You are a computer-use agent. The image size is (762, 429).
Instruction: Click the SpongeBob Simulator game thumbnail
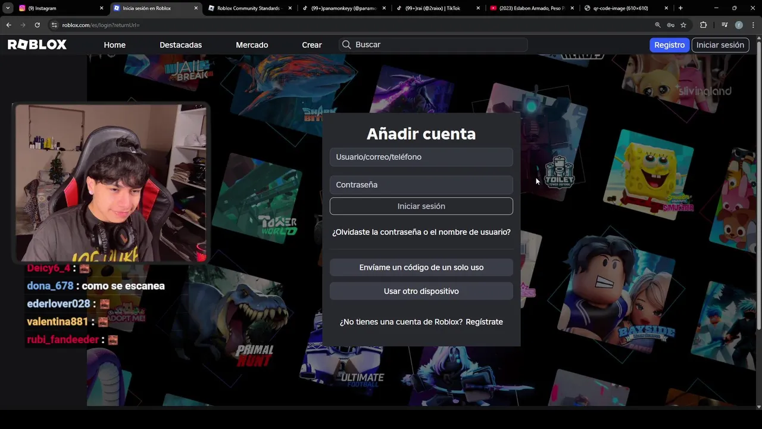(x=648, y=175)
